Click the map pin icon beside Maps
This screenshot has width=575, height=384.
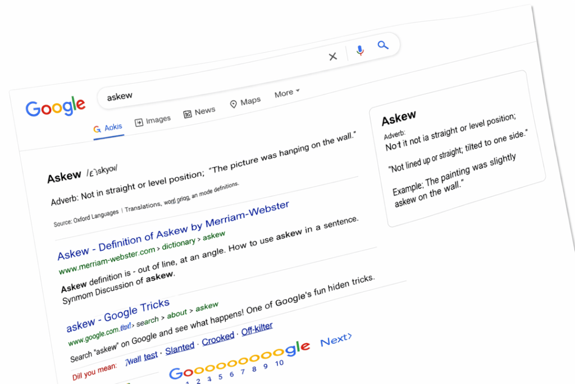pos(234,104)
